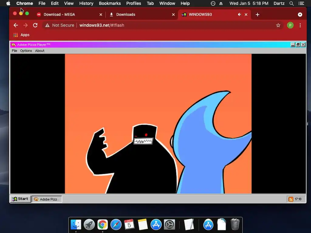The width and height of the screenshot is (311, 233).
Task: Open Notes in the dock
Action: tap(143, 225)
